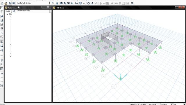This screenshot has width=186, height=105.
Task: Click the Zoom magnifier toolbar icon
Action: tap(53, 3)
